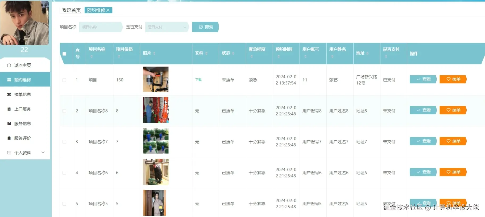Viewport: 485px width, 217px height.
Task: Click the address cell 广场新兴路12号
Action: (366, 80)
